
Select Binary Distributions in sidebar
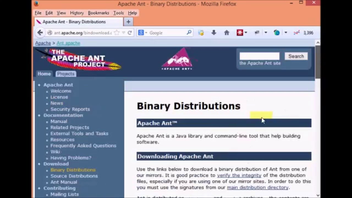(73, 170)
